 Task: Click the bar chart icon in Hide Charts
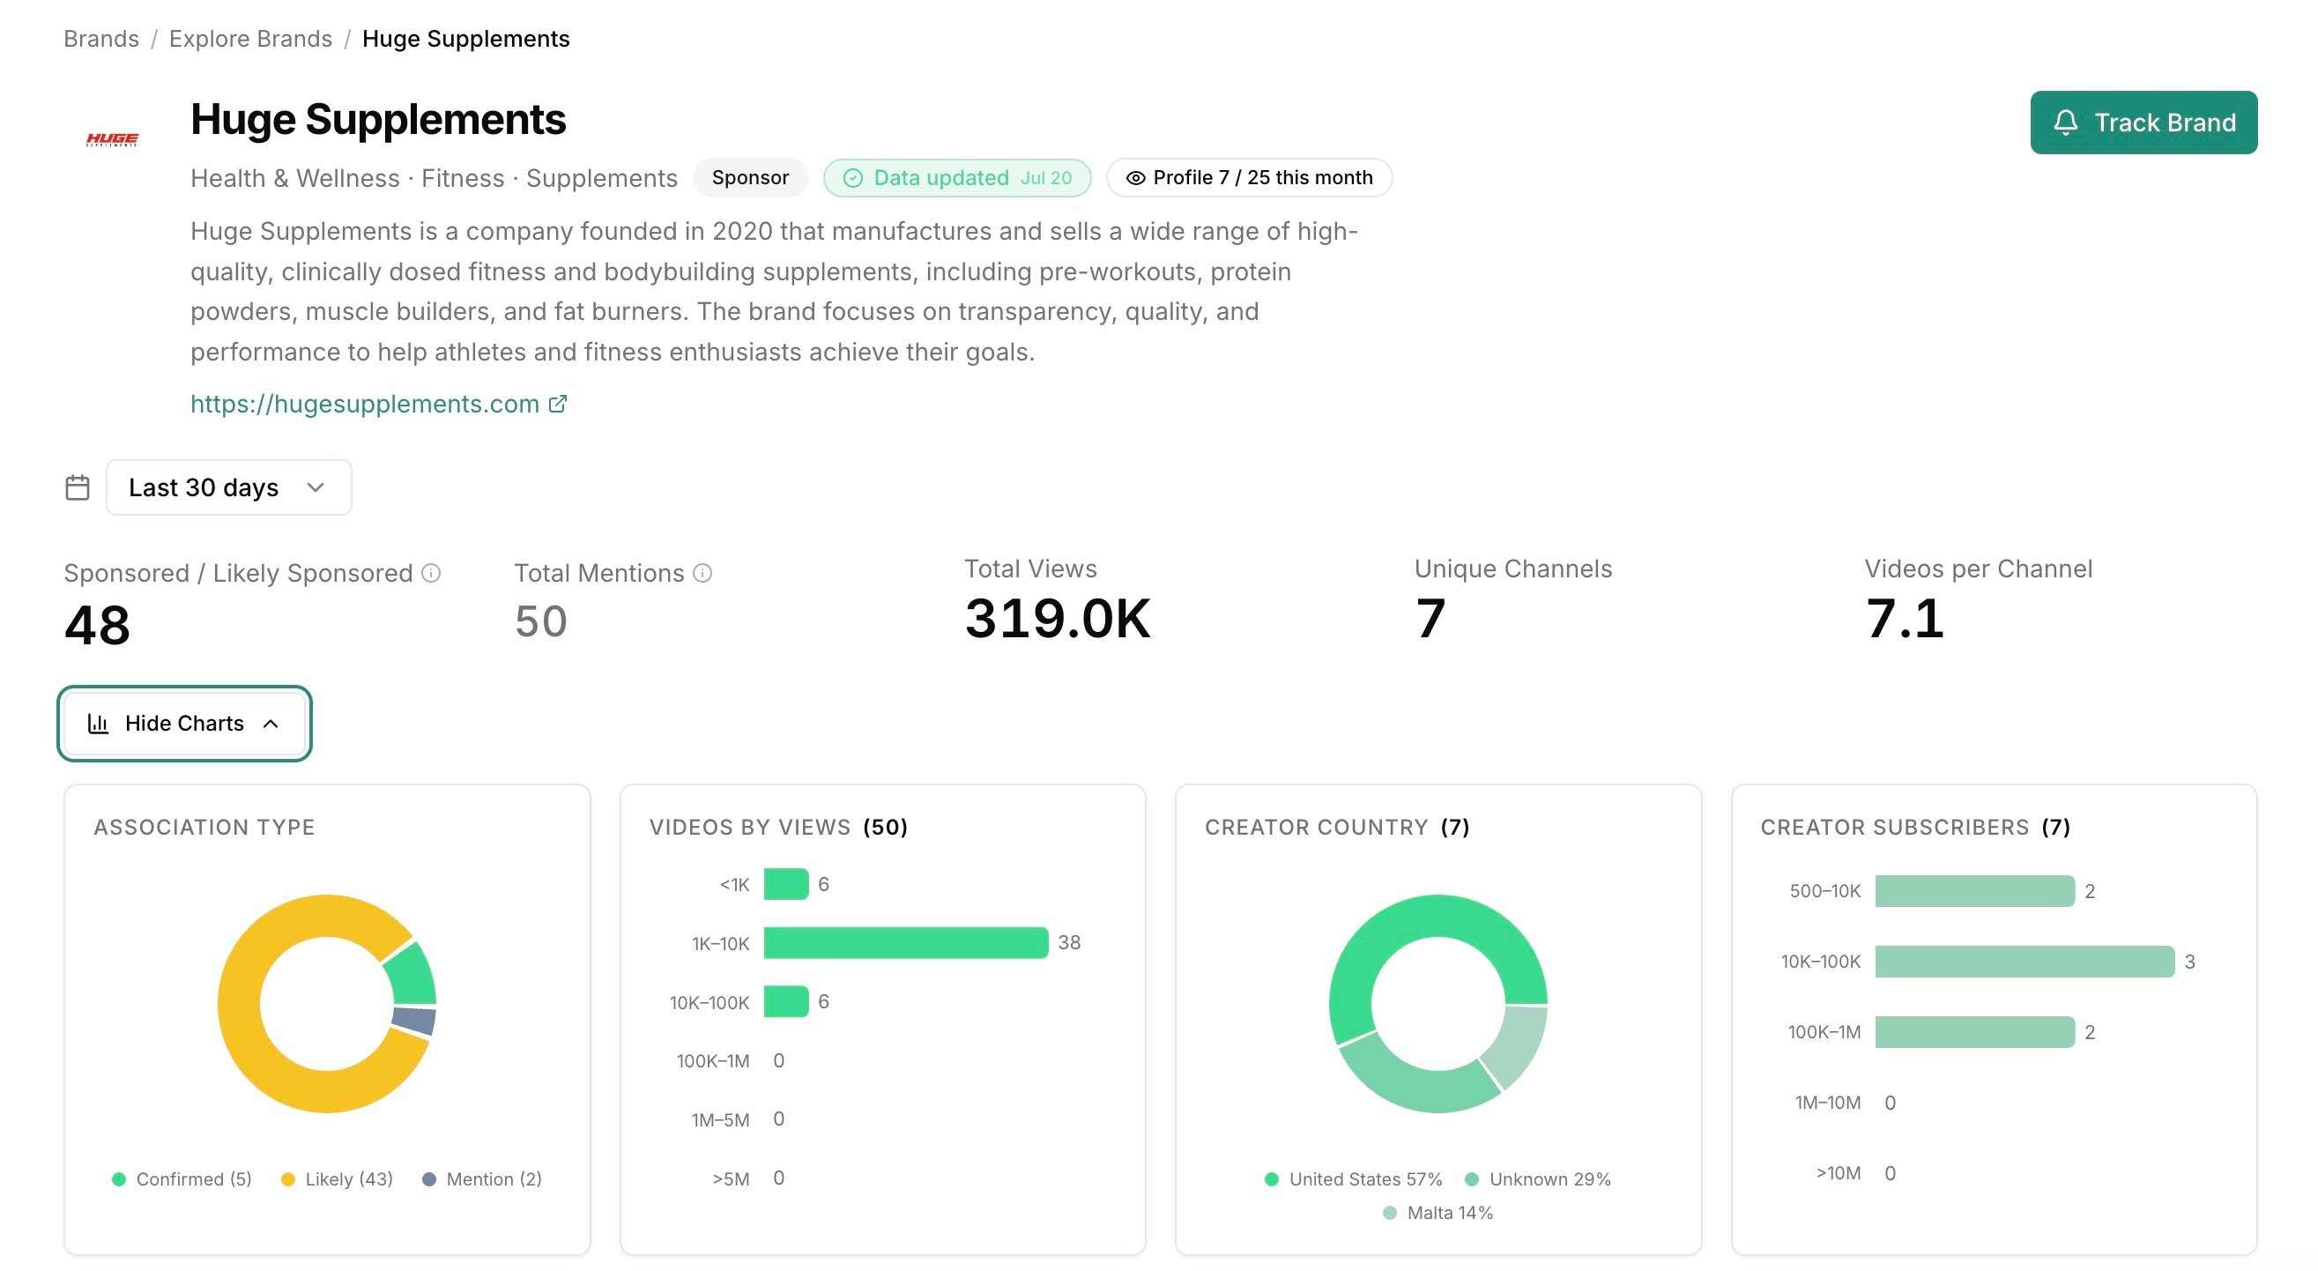pos(98,723)
